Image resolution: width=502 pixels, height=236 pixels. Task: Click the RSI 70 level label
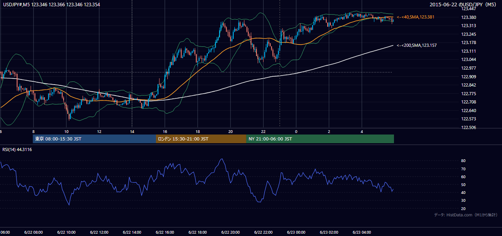tap(464, 169)
